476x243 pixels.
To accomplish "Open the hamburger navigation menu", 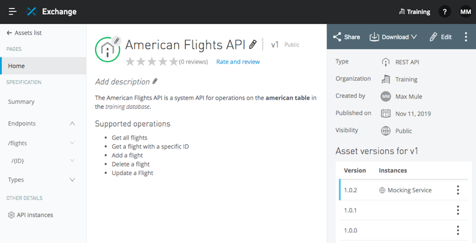I will tap(12, 12).
